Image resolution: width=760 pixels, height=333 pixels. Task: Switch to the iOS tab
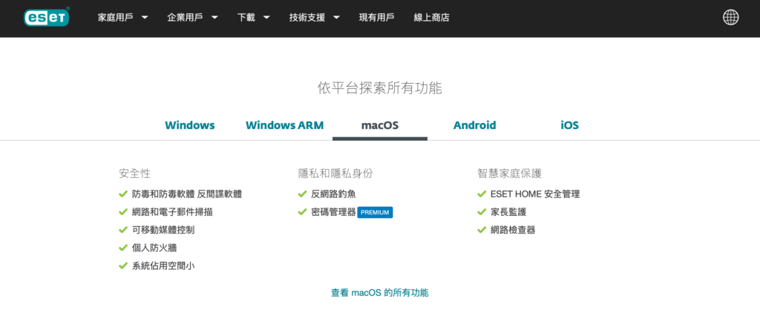[569, 125]
